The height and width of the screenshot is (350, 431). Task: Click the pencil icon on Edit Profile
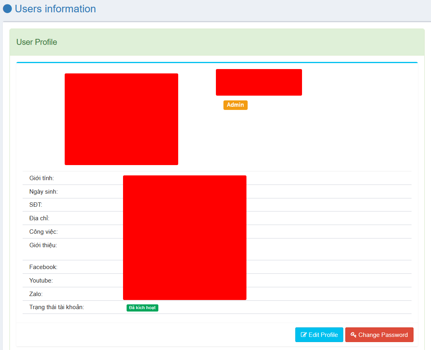(x=304, y=335)
